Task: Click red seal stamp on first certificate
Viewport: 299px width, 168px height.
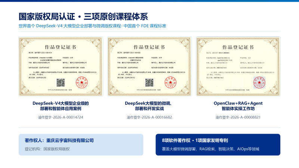Action: (x=82, y=83)
